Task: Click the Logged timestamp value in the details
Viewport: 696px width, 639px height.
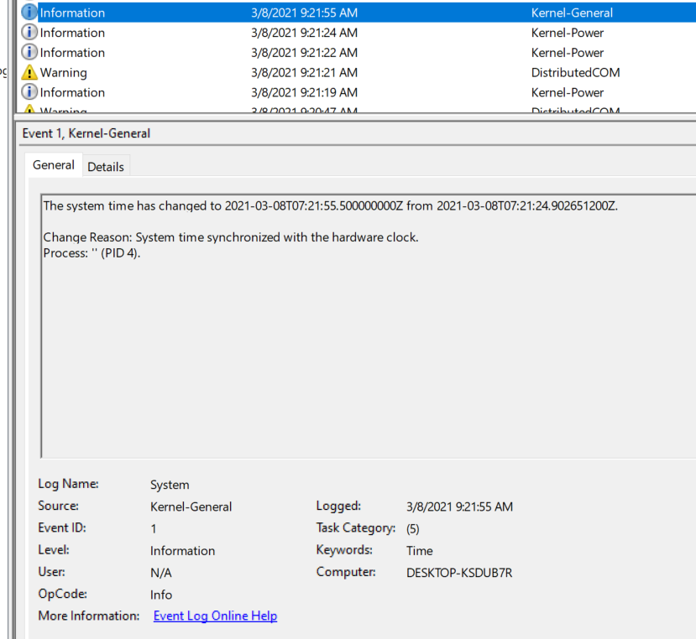Action: [x=458, y=507]
